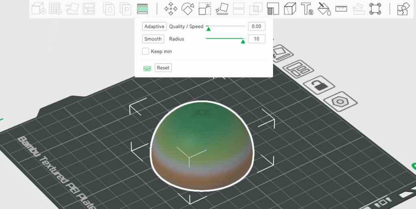The width and height of the screenshot is (416, 209).
Task: Click the Quality / Speed value field
Action: coord(256,26)
